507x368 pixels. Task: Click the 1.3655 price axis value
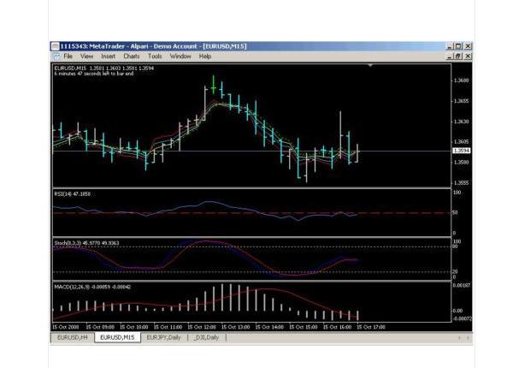click(462, 101)
